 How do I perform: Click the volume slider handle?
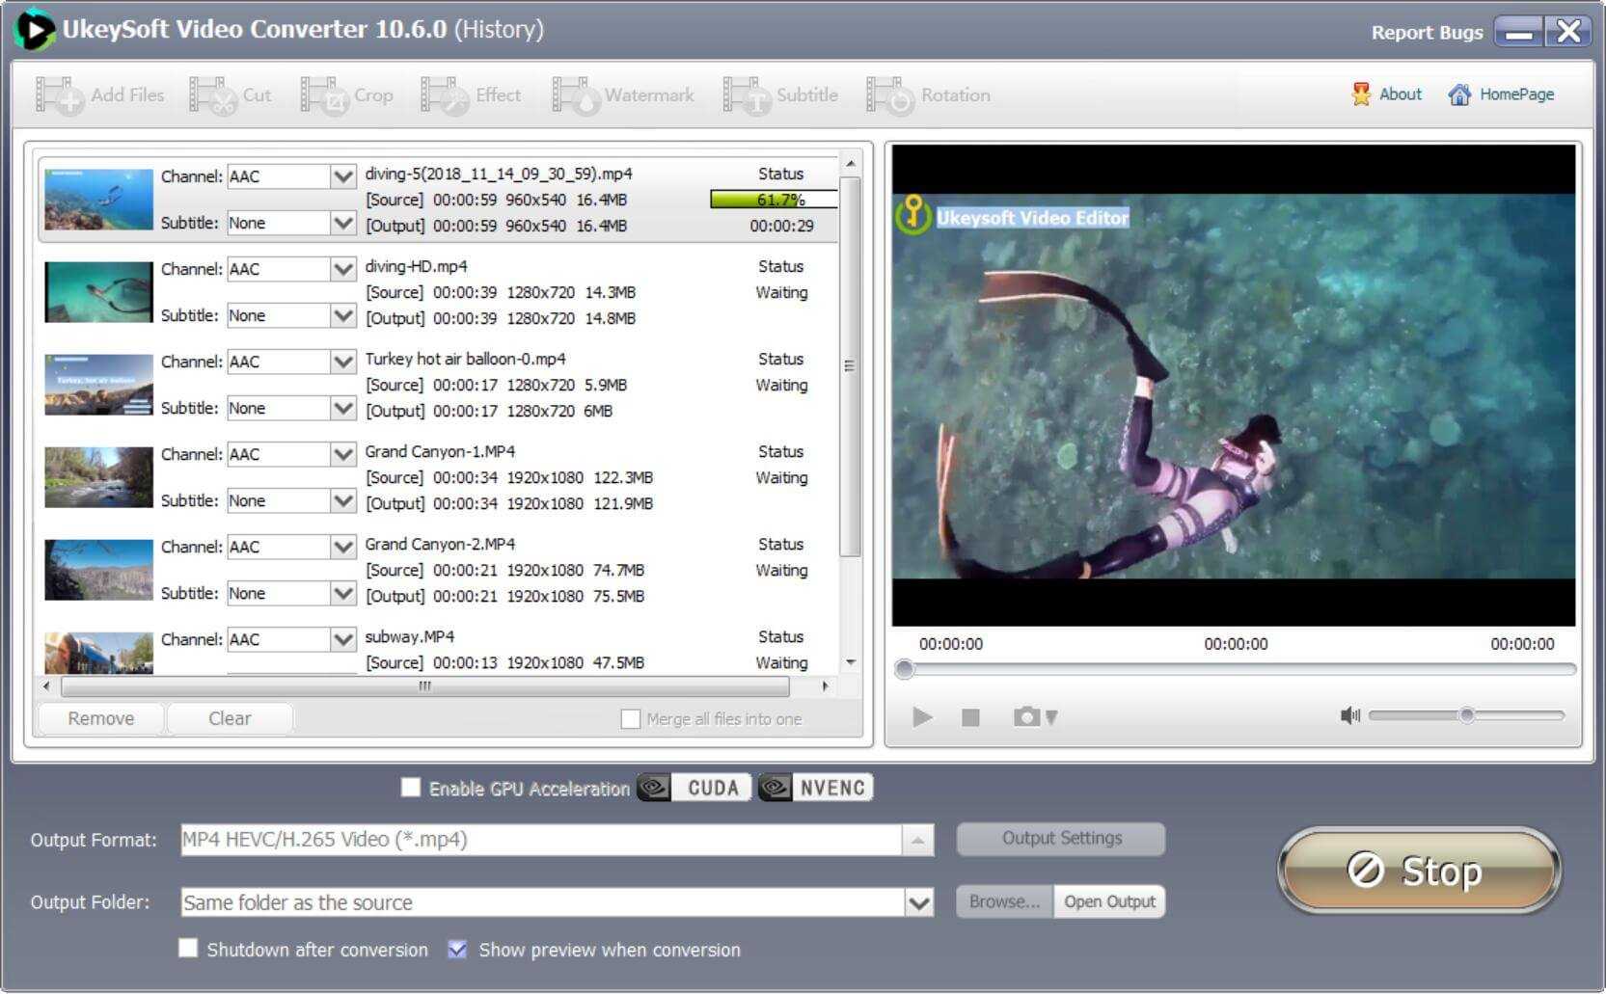(1466, 715)
